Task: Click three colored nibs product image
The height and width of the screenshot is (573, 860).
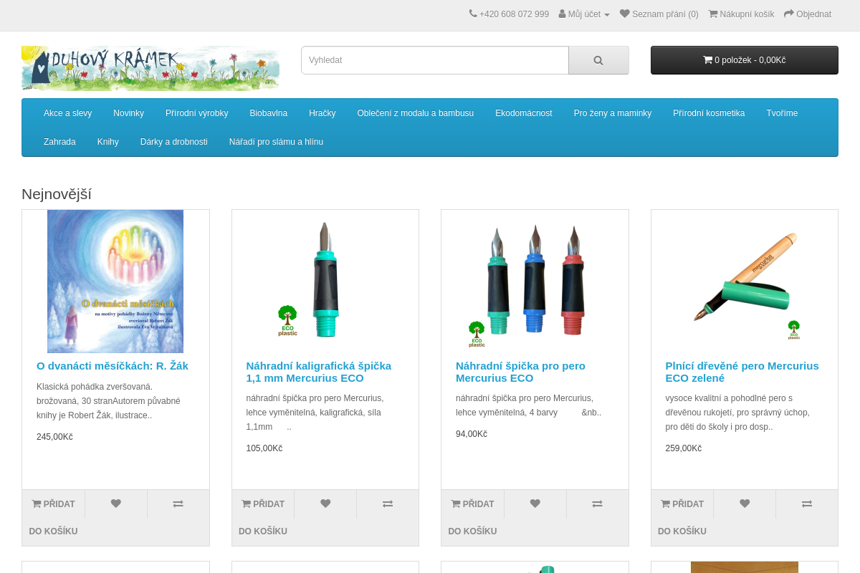Action: click(x=535, y=281)
